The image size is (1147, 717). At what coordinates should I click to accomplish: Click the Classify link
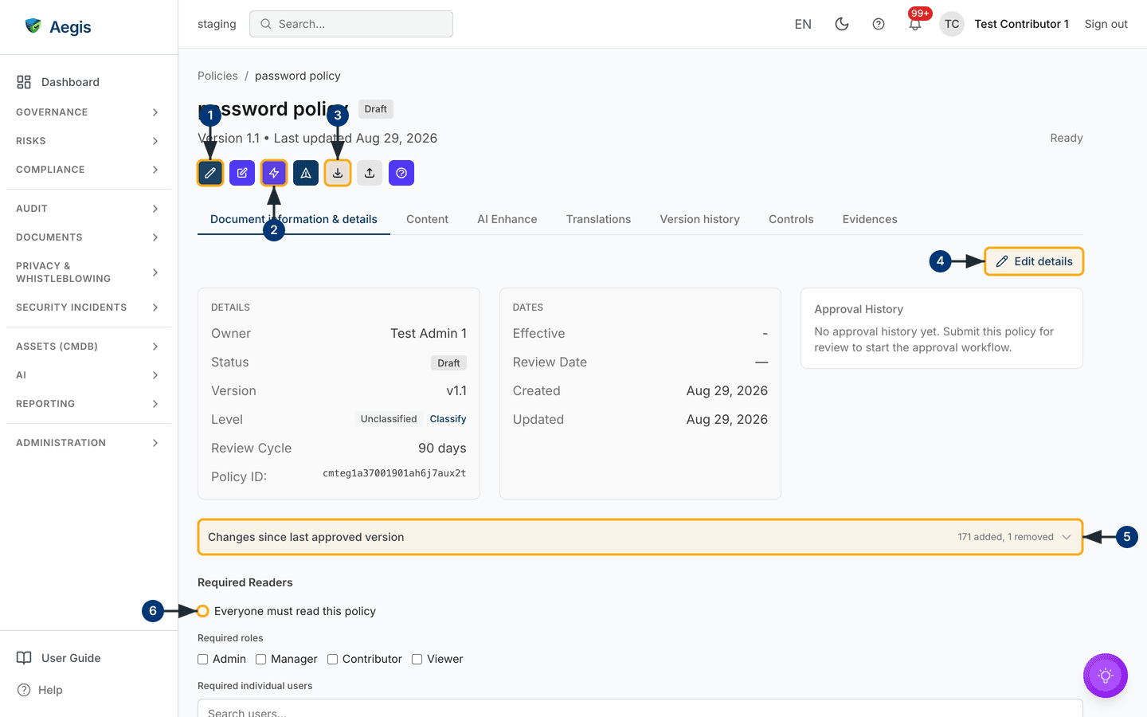[448, 419]
